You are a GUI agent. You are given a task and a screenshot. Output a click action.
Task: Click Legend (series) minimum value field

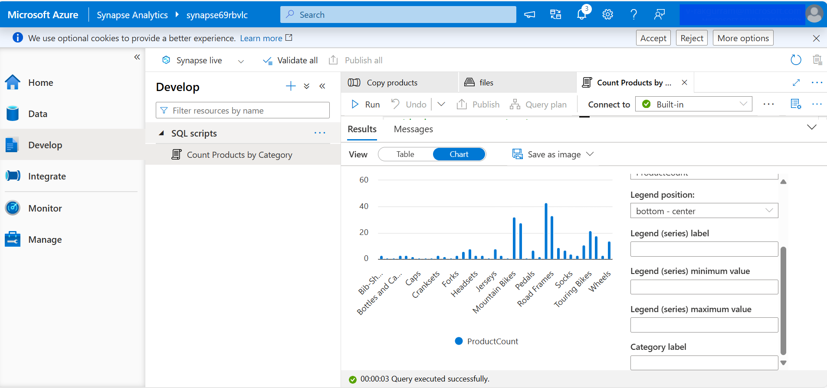click(x=704, y=287)
